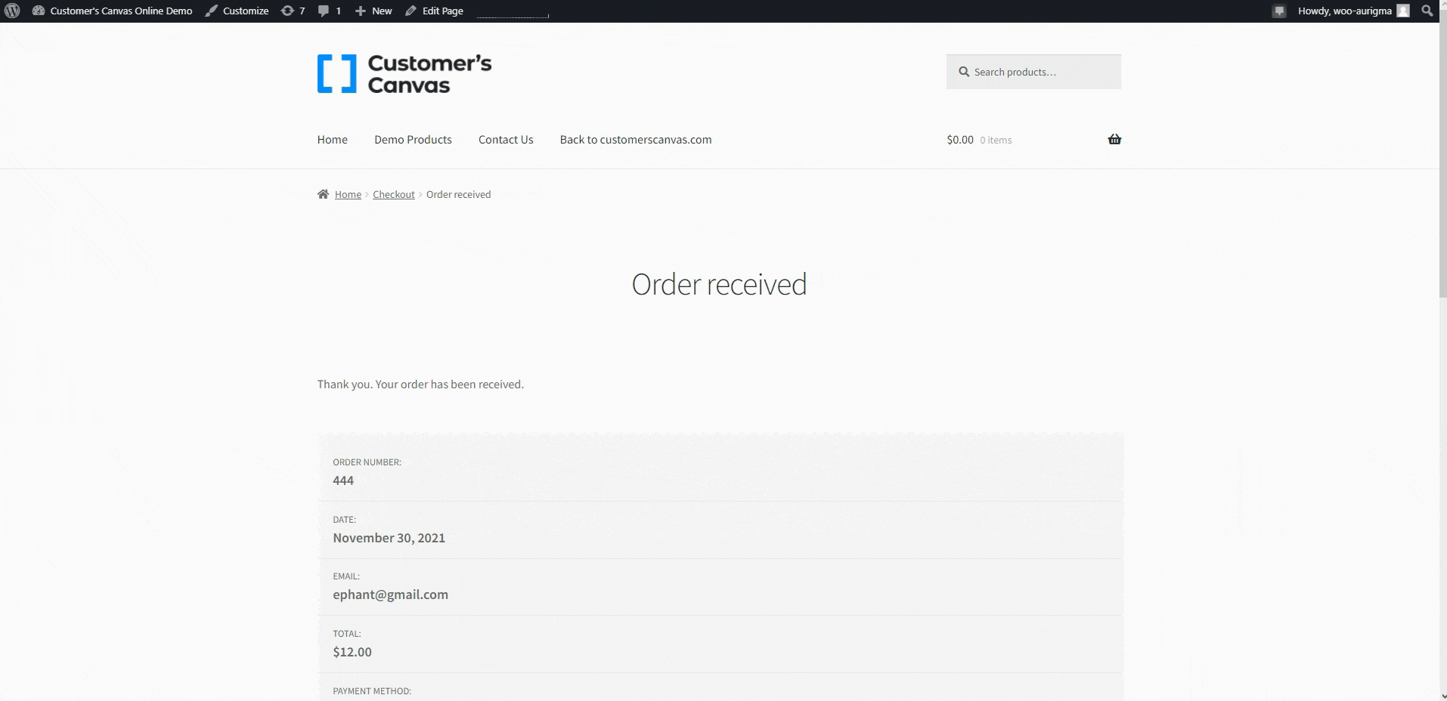This screenshot has width=1447, height=701.
Task: Click the Home breadcrumb link
Action: pyautogui.click(x=348, y=194)
